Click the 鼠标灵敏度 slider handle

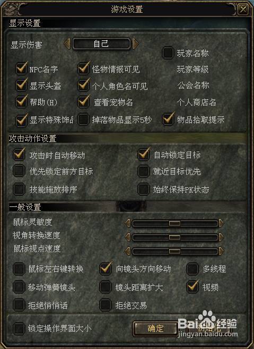coord(174,223)
